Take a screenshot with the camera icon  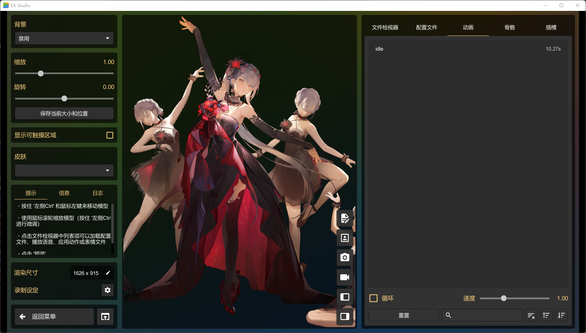point(345,258)
